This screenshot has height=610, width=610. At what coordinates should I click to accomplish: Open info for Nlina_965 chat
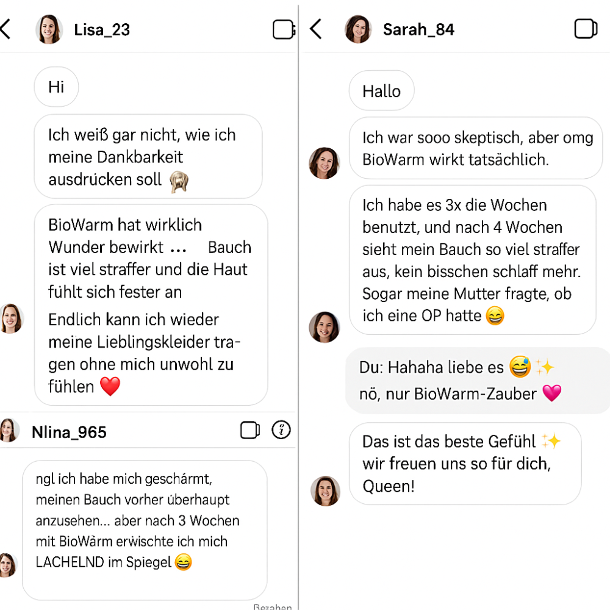point(281,430)
